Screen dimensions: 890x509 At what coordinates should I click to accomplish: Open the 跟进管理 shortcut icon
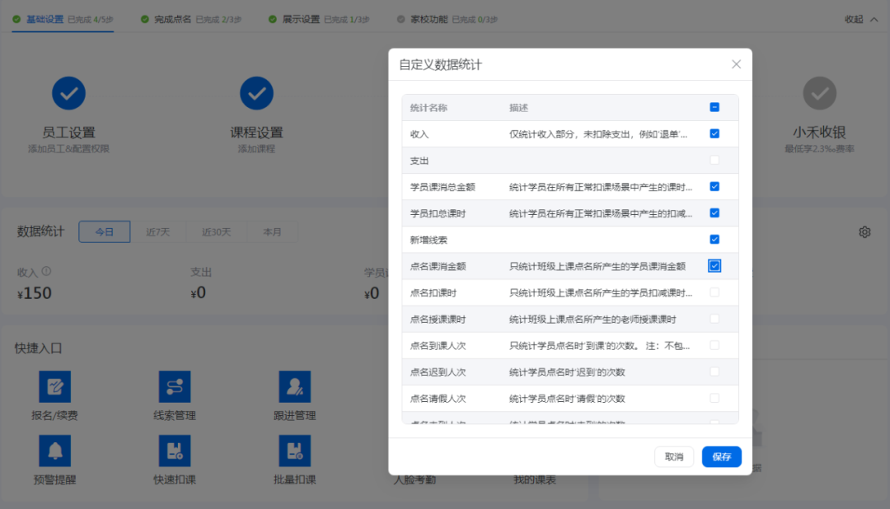point(294,386)
